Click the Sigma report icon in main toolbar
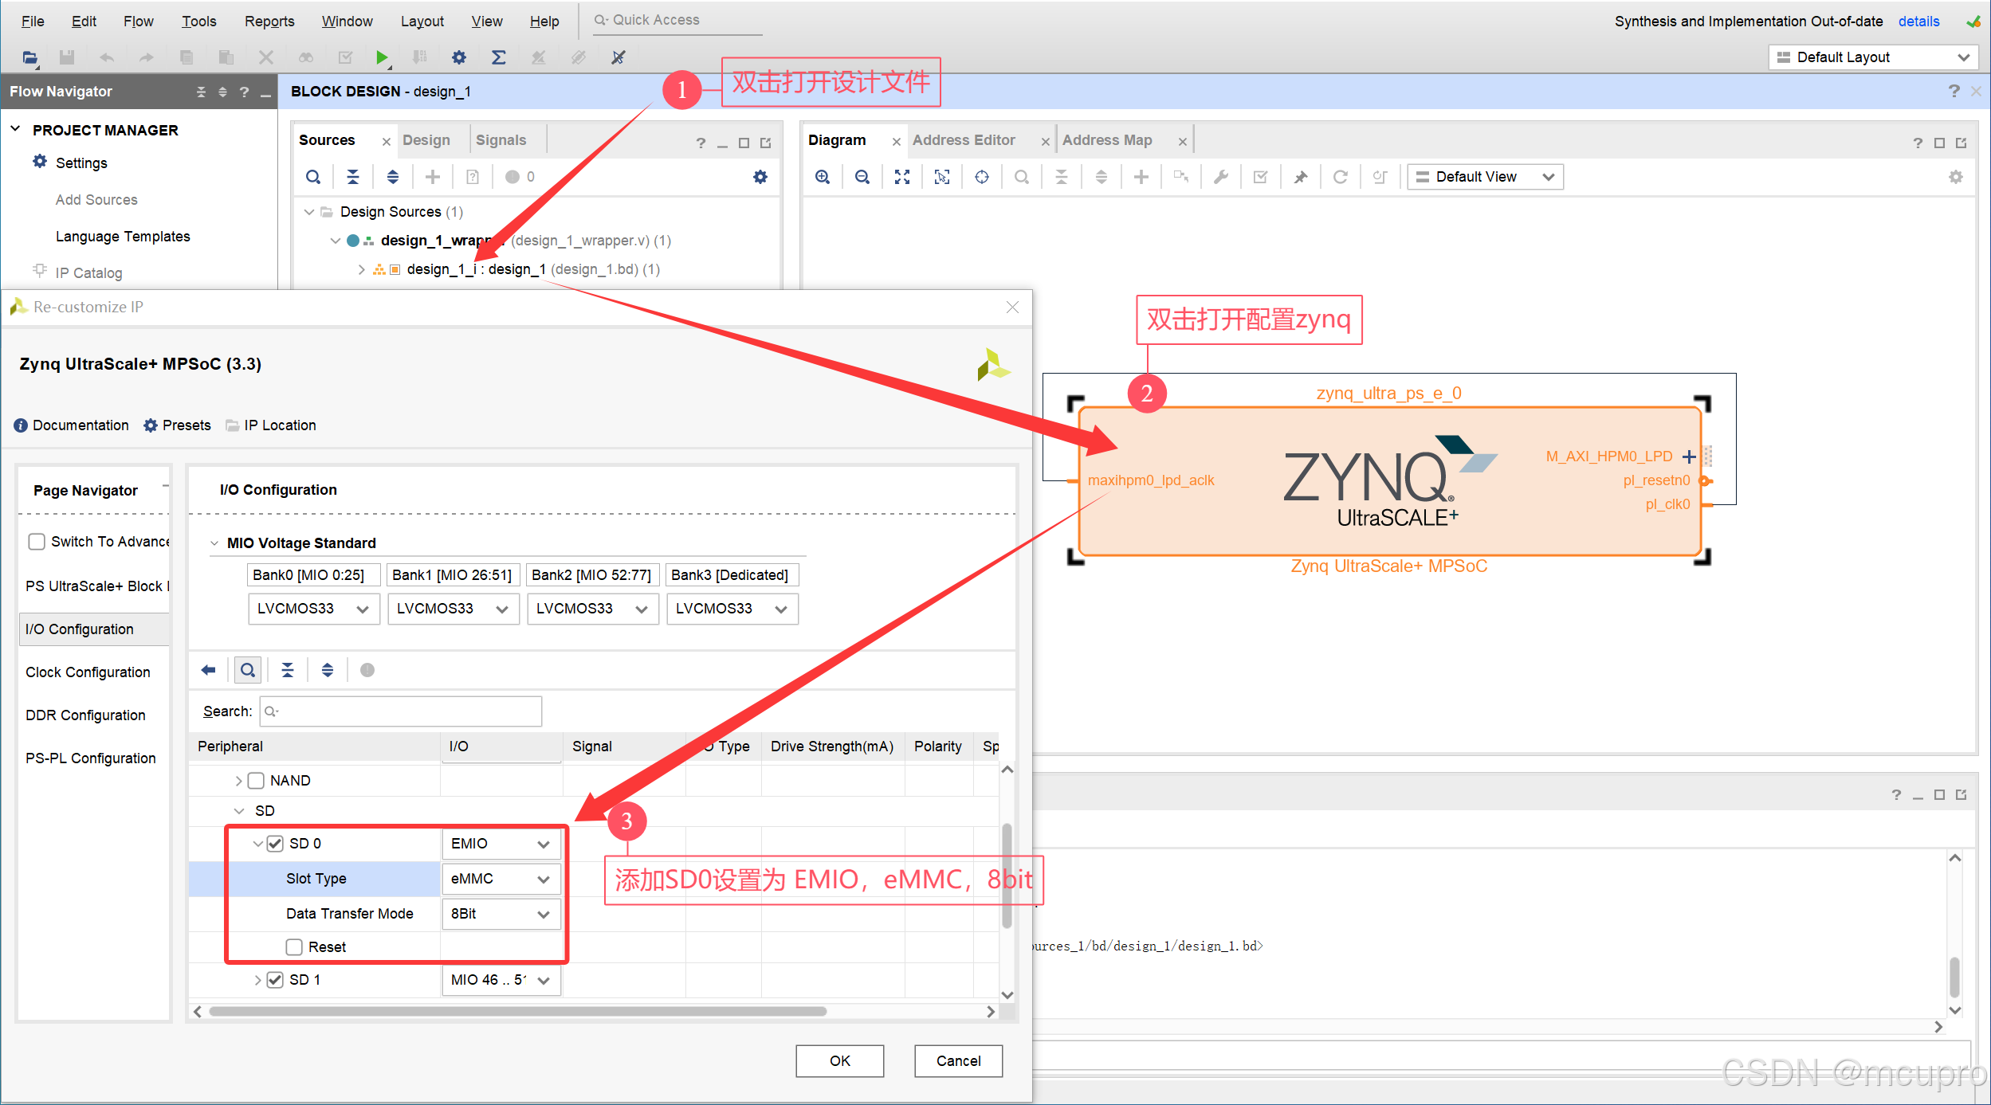This screenshot has width=1991, height=1105. coord(498,57)
